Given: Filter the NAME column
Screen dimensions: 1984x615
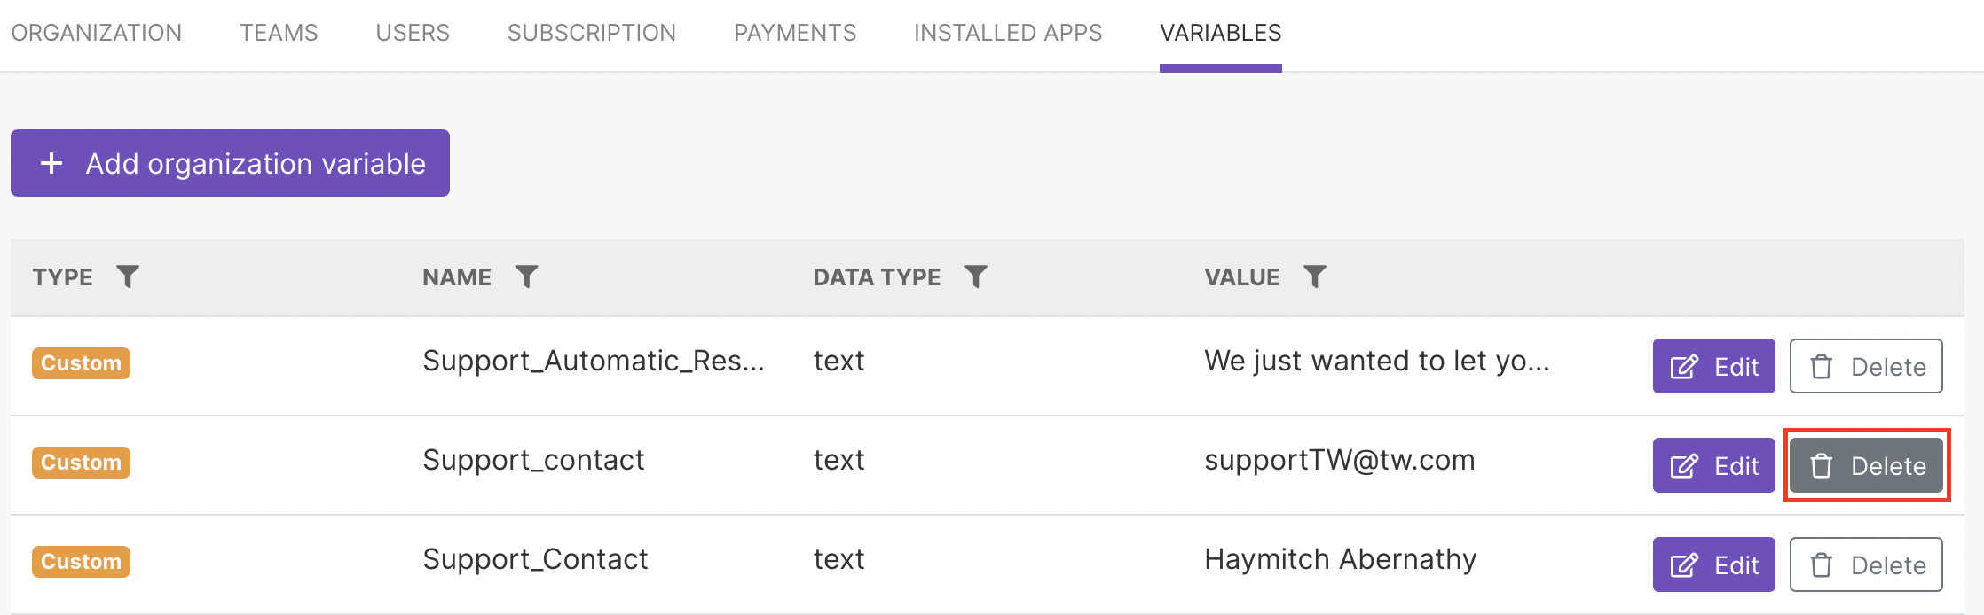Looking at the screenshot, I should 526,277.
